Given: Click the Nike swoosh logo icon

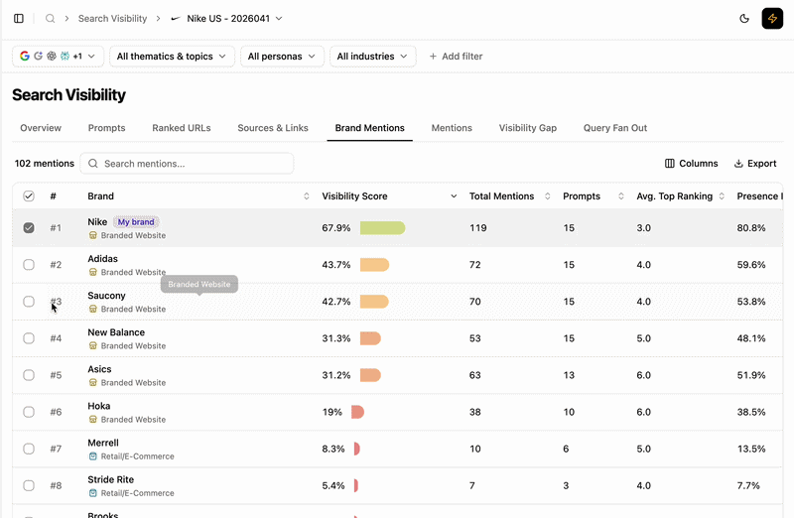Looking at the screenshot, I should pyautogui.click(x=176, y=19).
